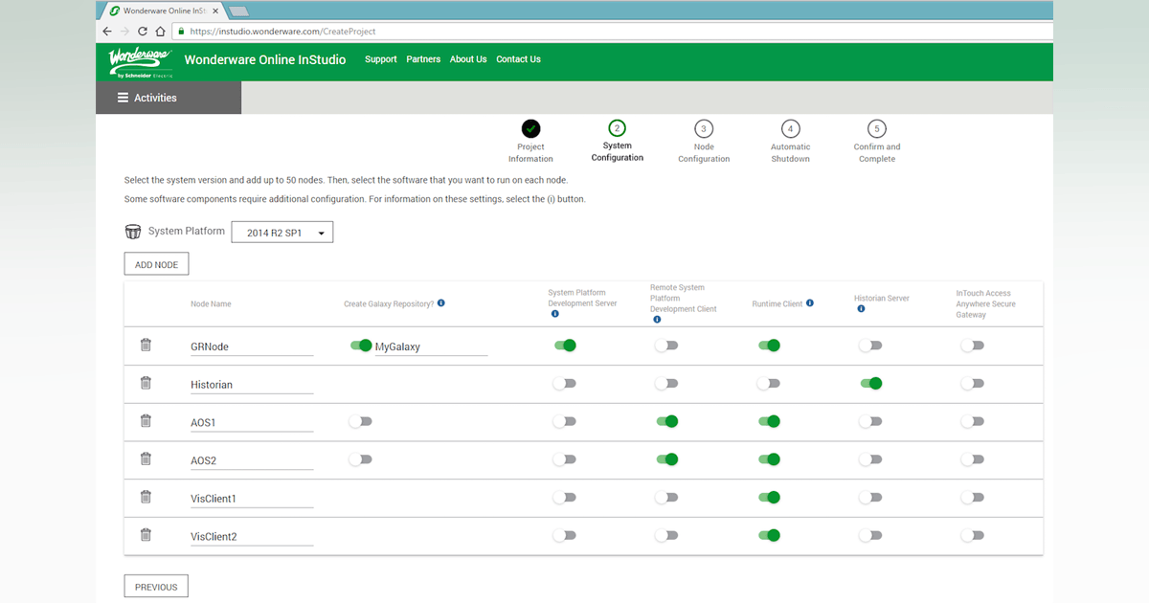This screenshot has width=1149, height=603.
Task: Click the ADD NODE button
Action: (156, 263)
